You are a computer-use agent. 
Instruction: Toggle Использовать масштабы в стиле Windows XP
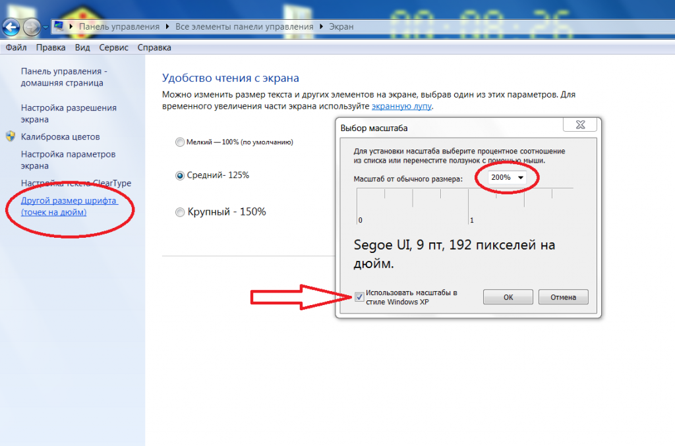[359, 296]
